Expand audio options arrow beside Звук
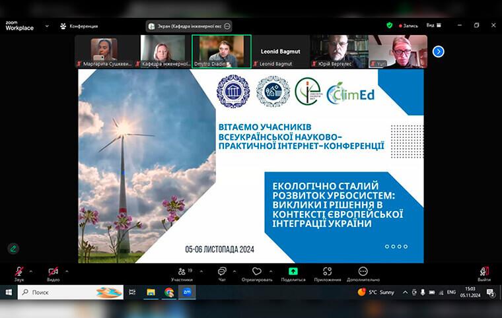502x318 pixels. [x=31, y=272]
